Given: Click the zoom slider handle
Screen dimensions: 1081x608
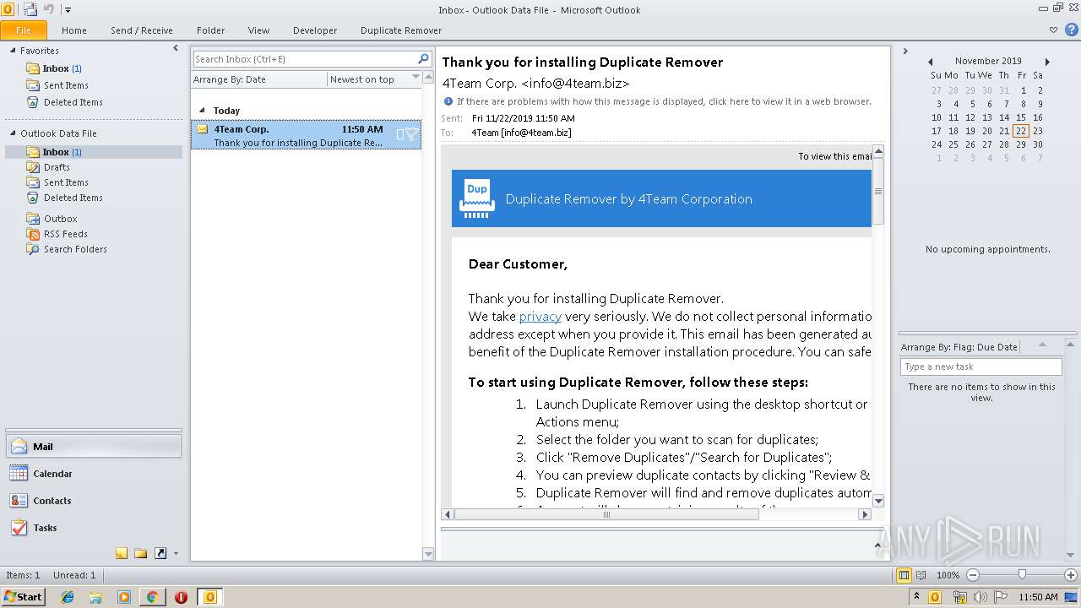Looking at the screenshot, I should (x=1022, y=574).
